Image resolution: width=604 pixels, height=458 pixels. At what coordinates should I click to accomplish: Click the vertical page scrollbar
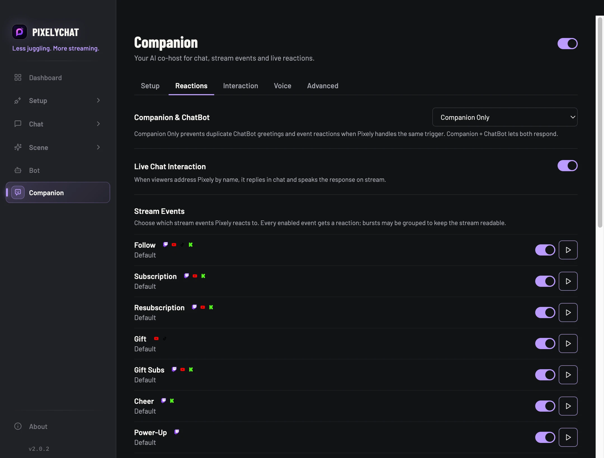click(x=600, y=122)
